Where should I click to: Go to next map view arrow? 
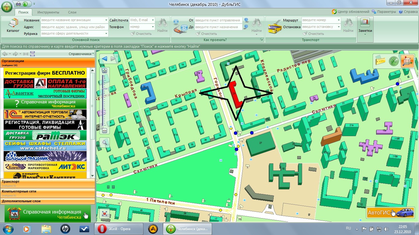click(x=113, y=58)
